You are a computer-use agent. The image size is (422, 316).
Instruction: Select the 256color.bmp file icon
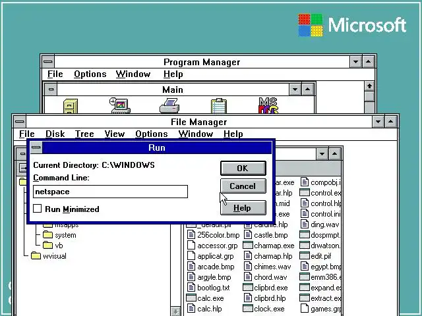point(191,234)
